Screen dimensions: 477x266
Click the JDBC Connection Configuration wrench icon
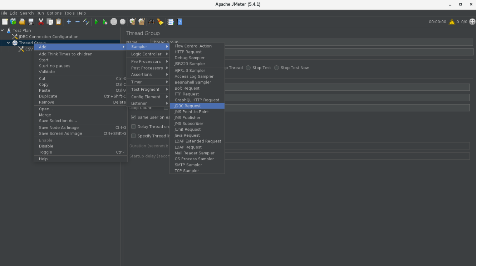point(15,36)
